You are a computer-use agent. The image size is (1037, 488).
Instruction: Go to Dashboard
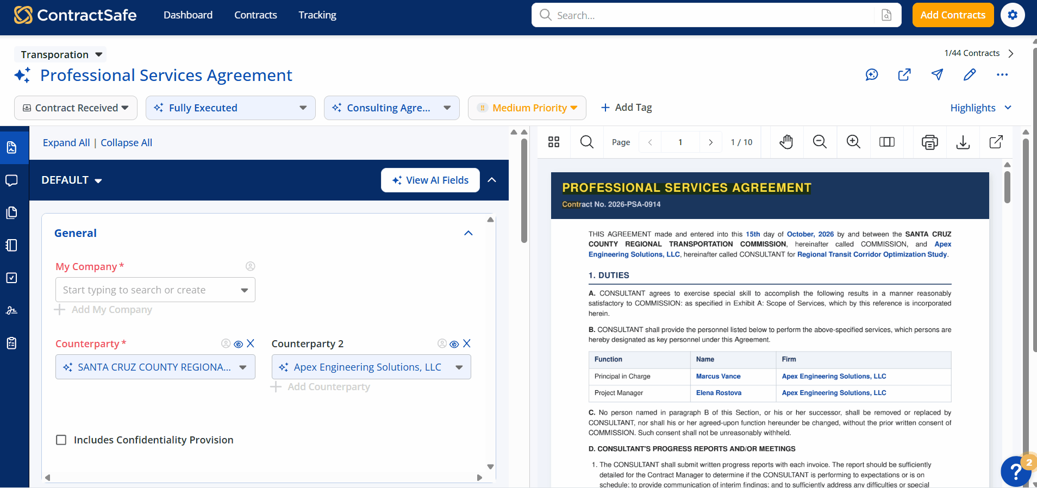[x=188, y=15]
